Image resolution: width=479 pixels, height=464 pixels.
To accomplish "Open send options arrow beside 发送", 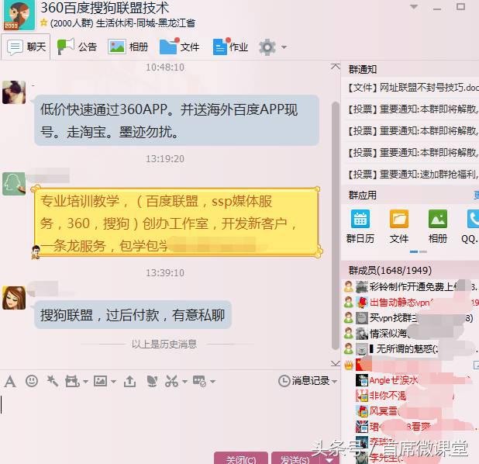I will point(329,459).
